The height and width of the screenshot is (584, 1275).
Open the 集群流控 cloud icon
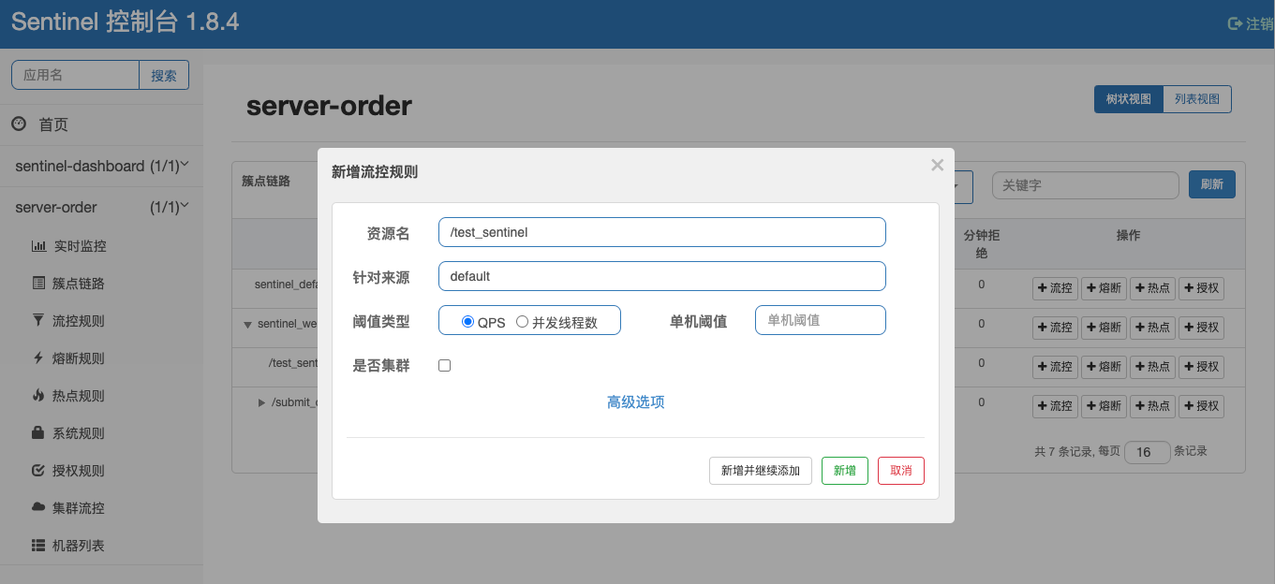coord(38,508)
